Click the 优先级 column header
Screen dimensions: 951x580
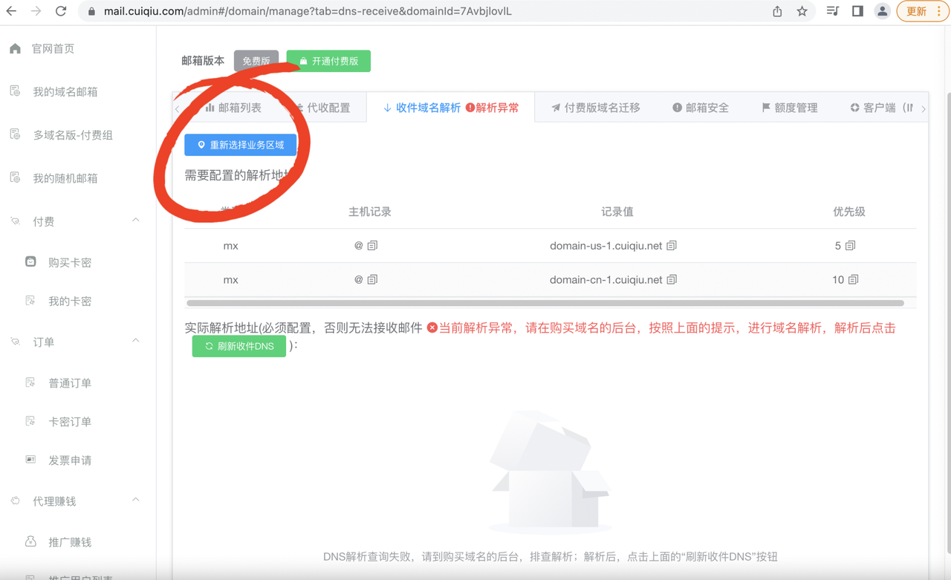point(848,212)
